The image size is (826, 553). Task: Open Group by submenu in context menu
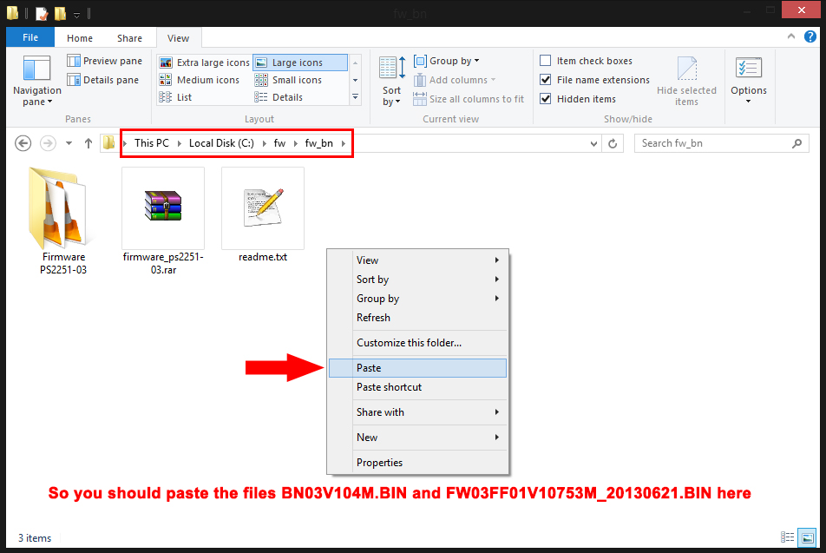point(417,299)
